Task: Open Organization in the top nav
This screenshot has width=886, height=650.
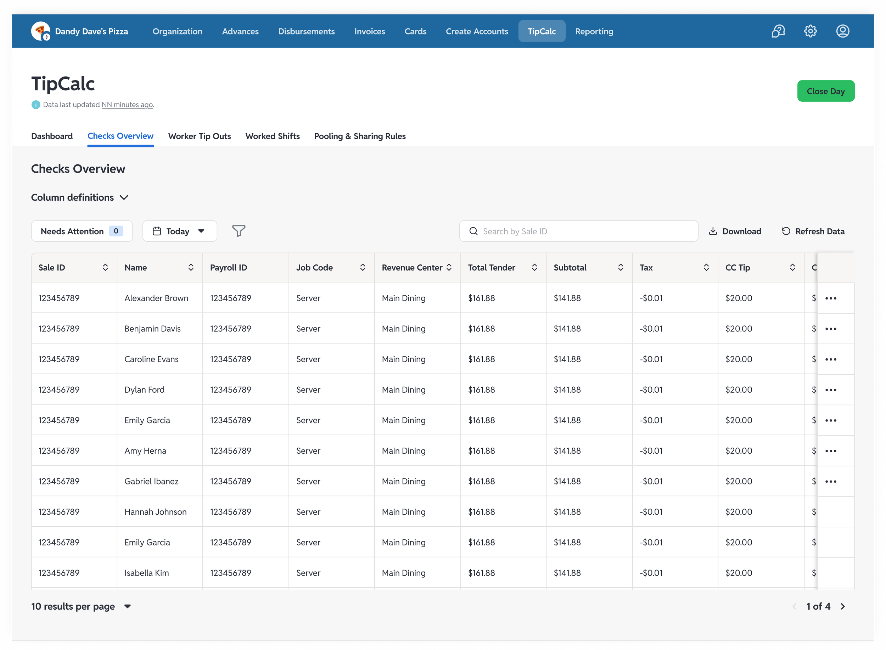Action: tap(178, 32)
